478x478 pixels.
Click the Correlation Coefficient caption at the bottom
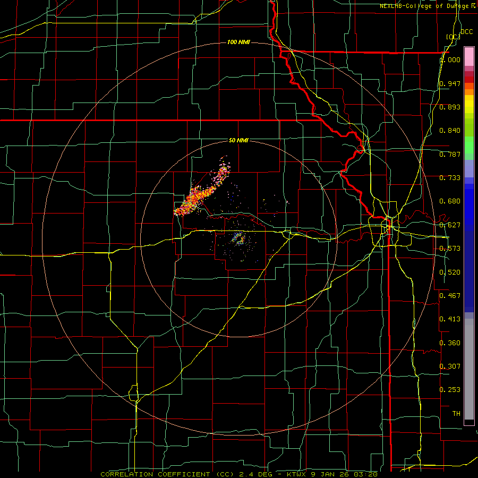click(x=239, y=474)
